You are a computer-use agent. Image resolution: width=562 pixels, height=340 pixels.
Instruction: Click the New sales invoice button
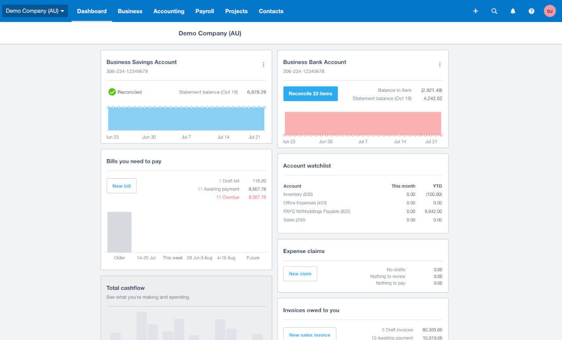[x=310, y=335]
